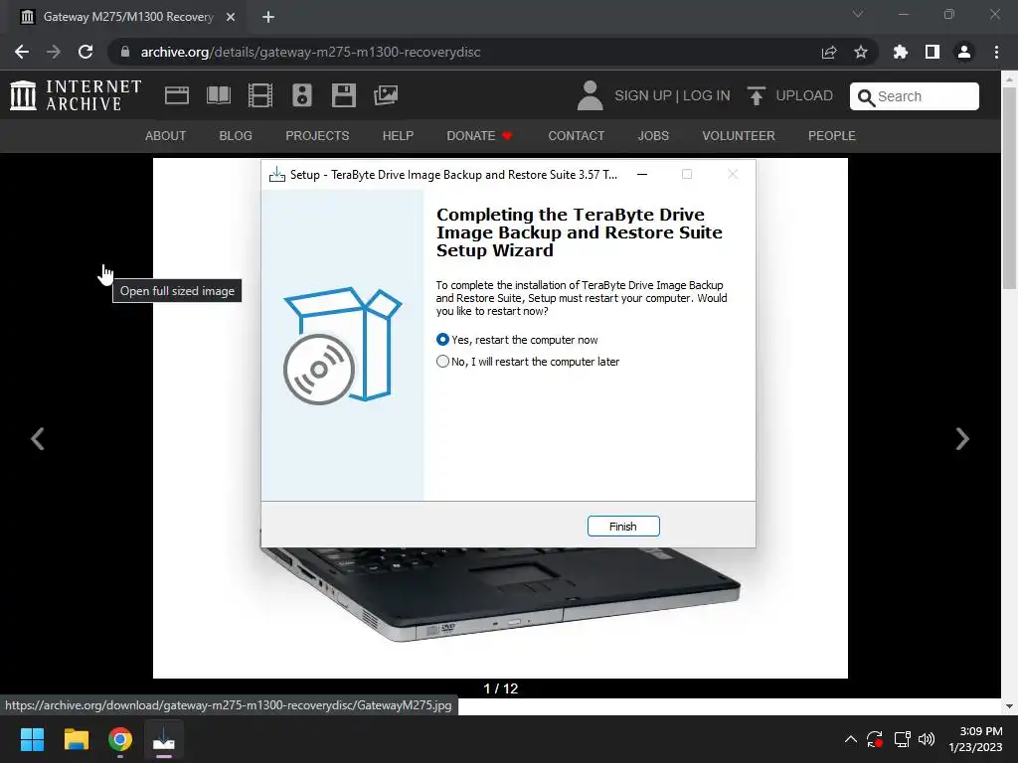Open the sync status tray icon

(875, 739)
